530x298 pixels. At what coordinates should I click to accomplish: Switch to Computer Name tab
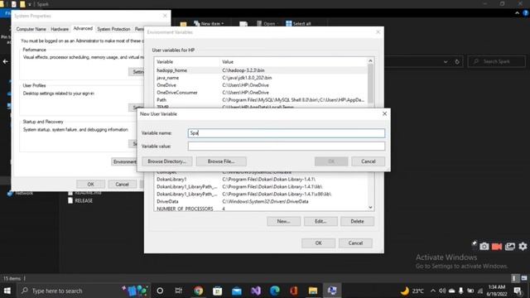[x=31, y=29]
